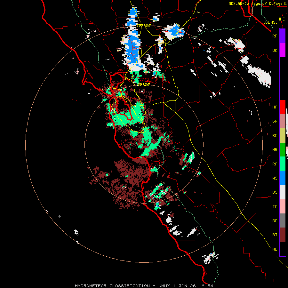Click the GC legend label
The image size is (288, 288).
click(275, 221)
